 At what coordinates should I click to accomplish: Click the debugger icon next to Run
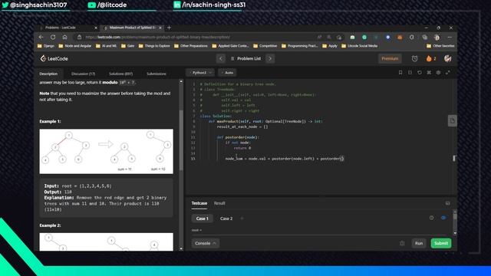click(x=402, y=243)
